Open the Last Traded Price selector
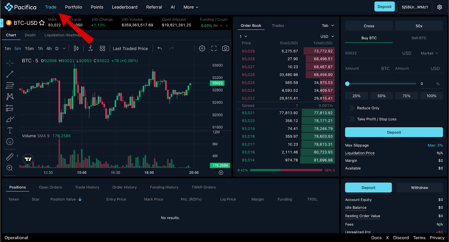The height and width of the screenshot is (242, 449). point(130,49)
